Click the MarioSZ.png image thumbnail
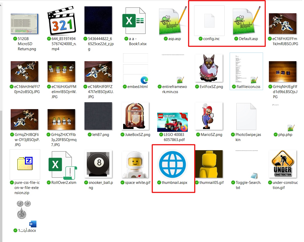This screenshot has height=242, width=304. [x=209, y=116]
